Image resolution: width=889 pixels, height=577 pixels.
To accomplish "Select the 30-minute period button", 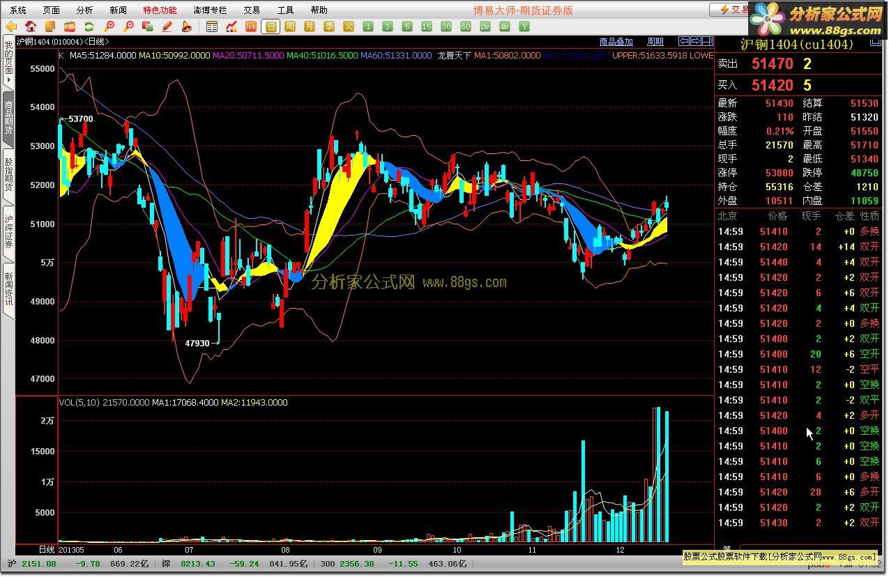I will click(446, 26).
